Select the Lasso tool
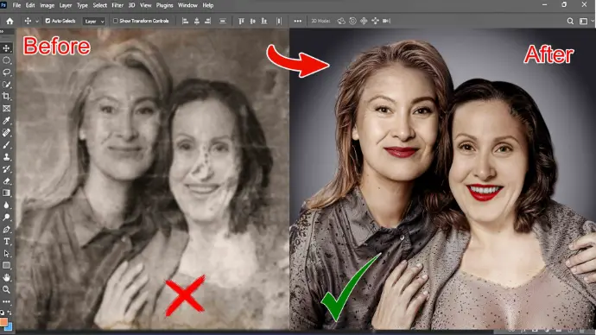The image size is (596, 335). pyautogui.click(x=6, y=73)
